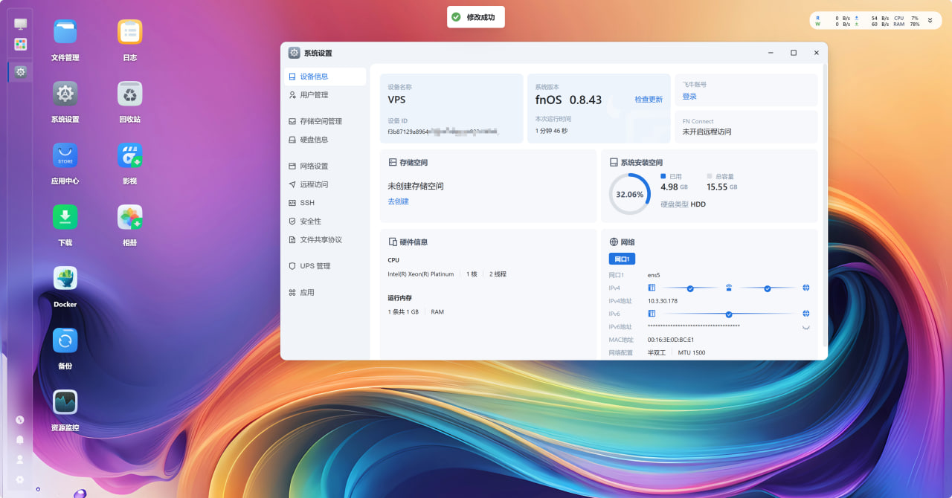Screen dimensions: 952x498
Task: Open 安全性 security settings
Action: pyautogui.click(x=325, y=221)
